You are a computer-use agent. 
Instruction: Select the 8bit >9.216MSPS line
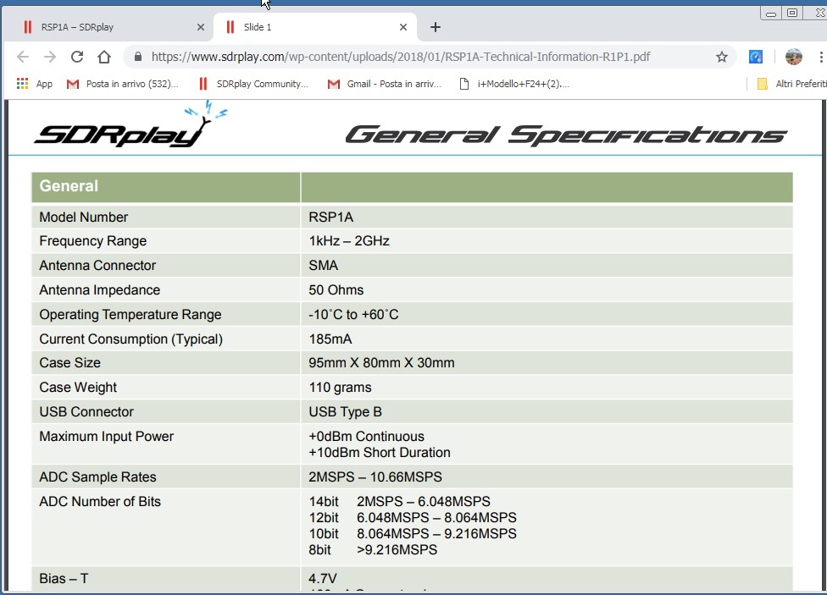[373, 550]
